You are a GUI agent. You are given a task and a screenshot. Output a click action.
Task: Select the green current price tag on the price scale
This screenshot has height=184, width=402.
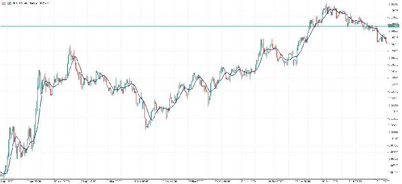click(x=393, y=26)
